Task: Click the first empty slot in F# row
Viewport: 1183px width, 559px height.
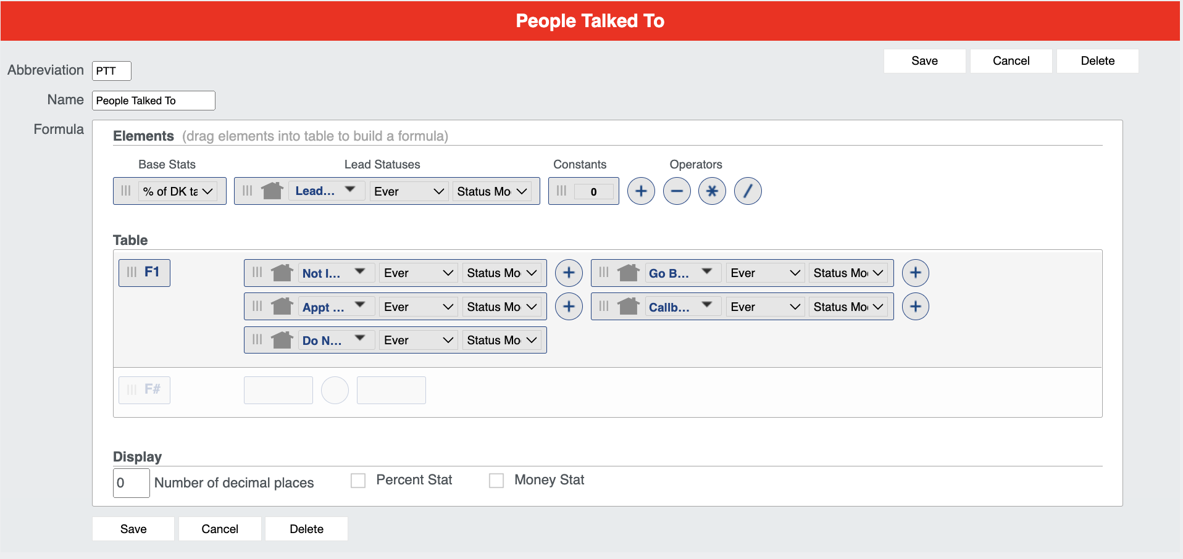Action: coord(278,390)
